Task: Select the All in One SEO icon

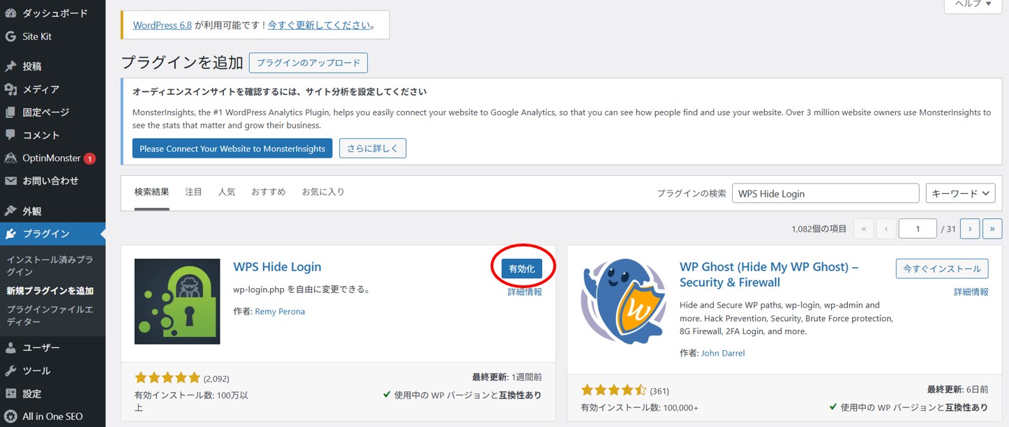Action: coord(12,416)
